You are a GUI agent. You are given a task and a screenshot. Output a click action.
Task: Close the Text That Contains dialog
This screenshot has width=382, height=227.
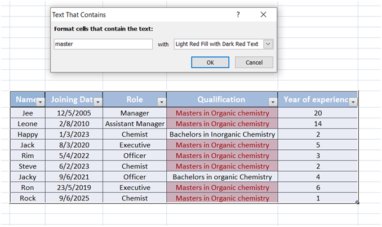click(x=263, y=15)
